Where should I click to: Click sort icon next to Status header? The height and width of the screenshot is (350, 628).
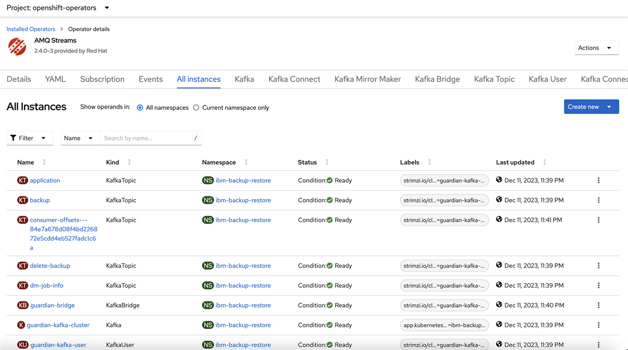coord(327,162)
